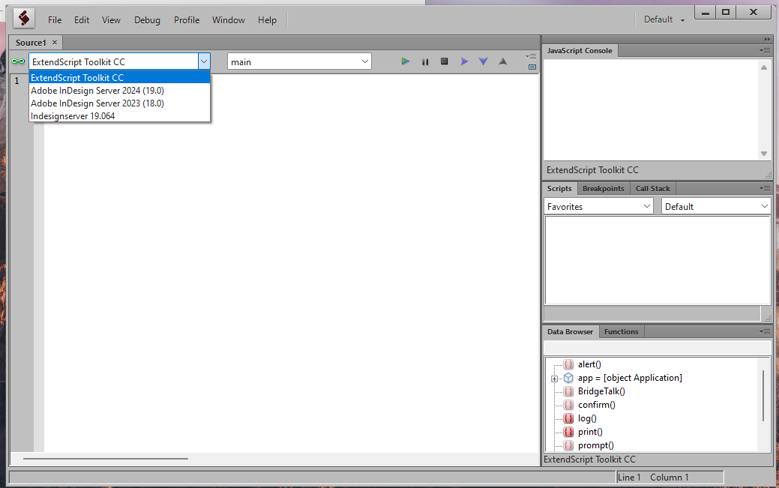Pause script execution

point(425,61)
